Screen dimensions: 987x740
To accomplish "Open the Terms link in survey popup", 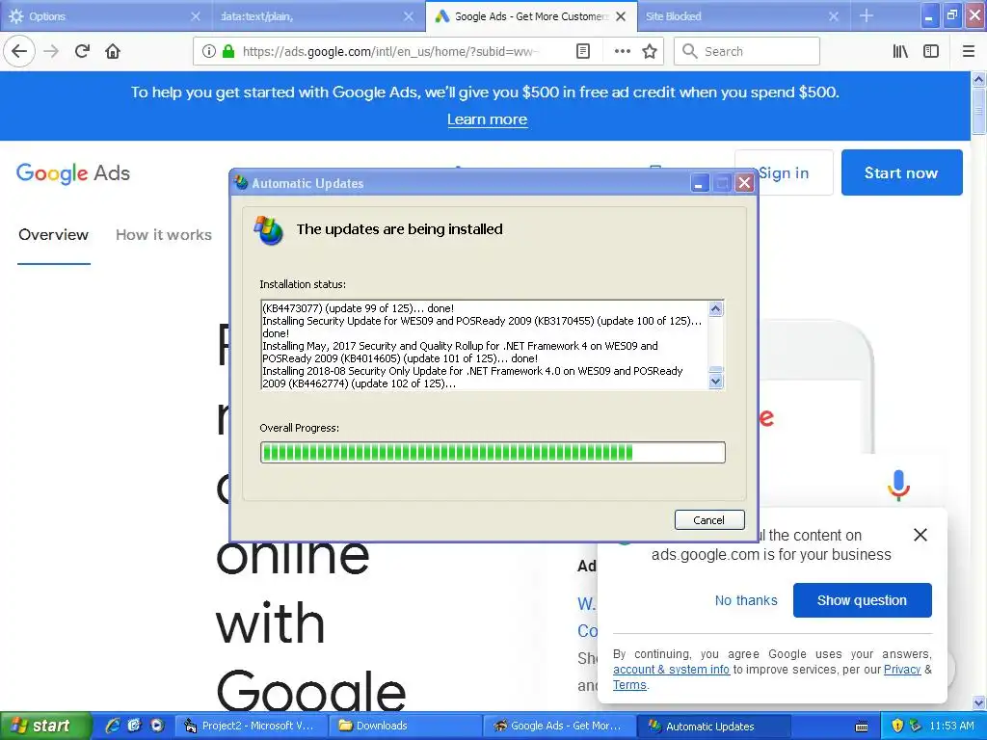I will pos(629,685).
